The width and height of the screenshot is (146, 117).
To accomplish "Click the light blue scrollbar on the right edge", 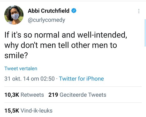I will 145,33.
